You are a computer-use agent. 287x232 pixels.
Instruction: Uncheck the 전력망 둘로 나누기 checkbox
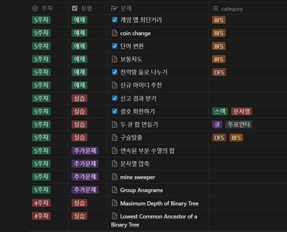tap(115, 72)
